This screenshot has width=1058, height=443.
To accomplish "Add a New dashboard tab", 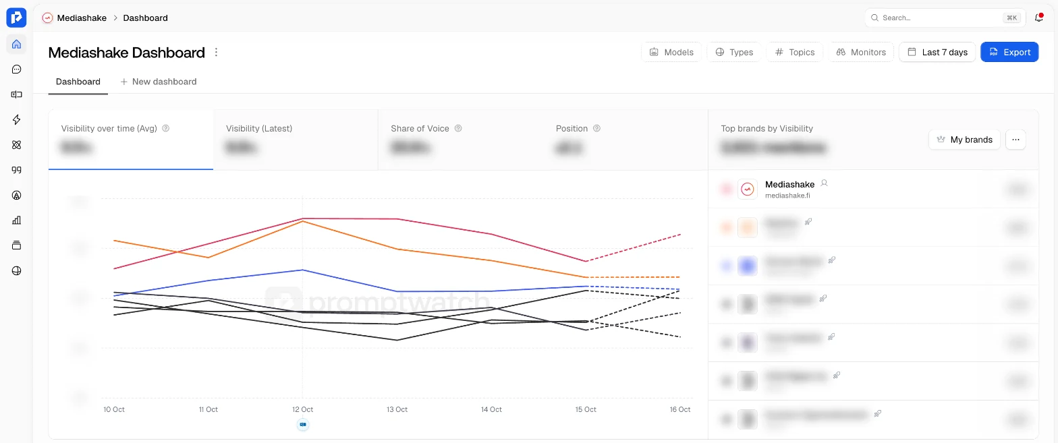I will pos(159,82).
